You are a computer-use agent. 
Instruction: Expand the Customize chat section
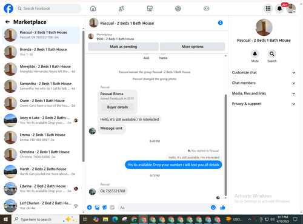pos(264,72)
